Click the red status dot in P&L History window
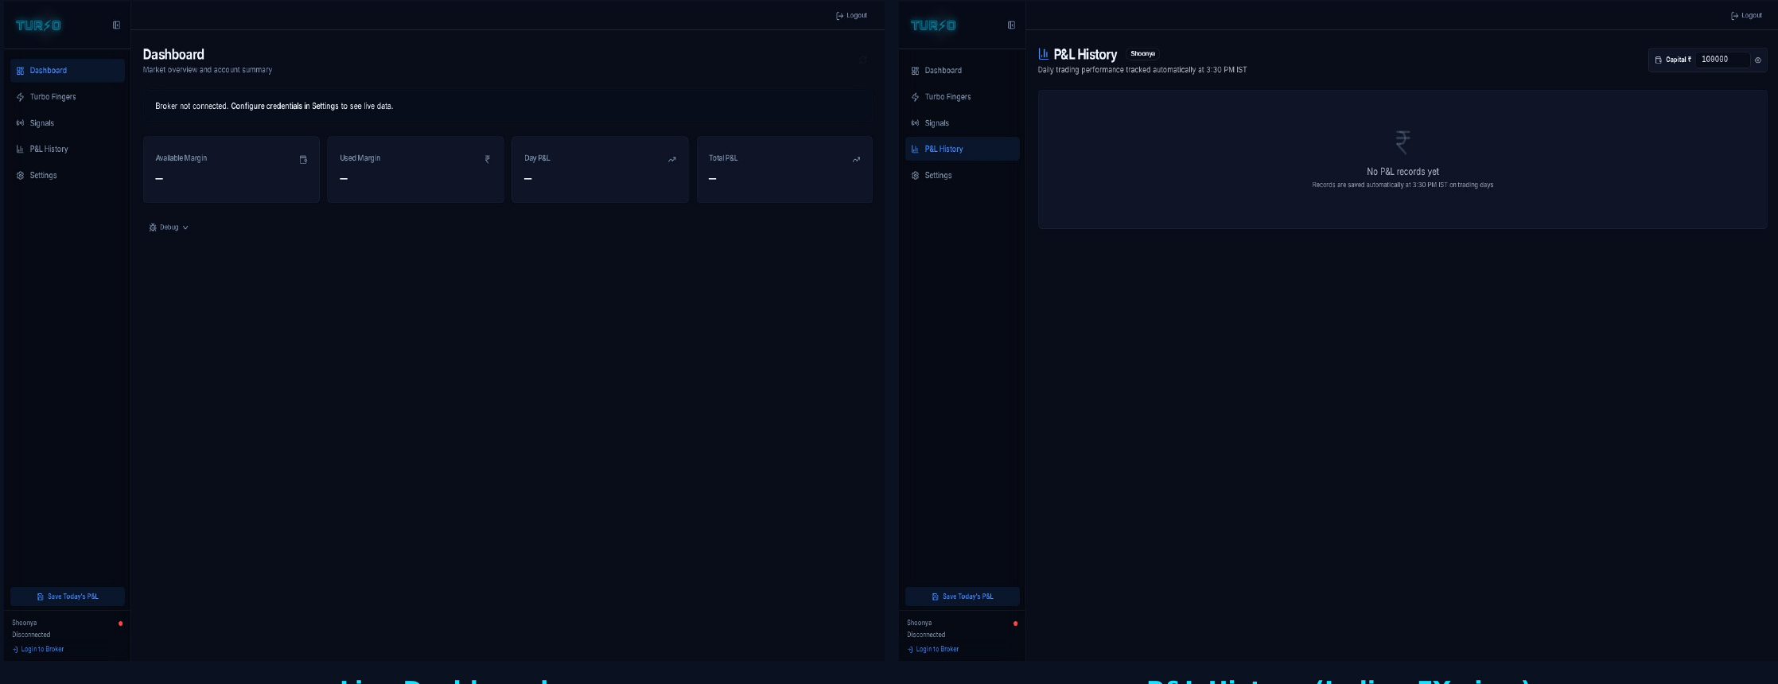This screenshot has height=684, width=1778. click(1016, 624)
